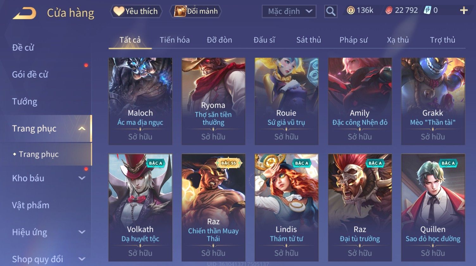Open Đổi mảnh fragment exchange
Image resolution: width=476 pixels, height=266 pixels.
point(196,11)
